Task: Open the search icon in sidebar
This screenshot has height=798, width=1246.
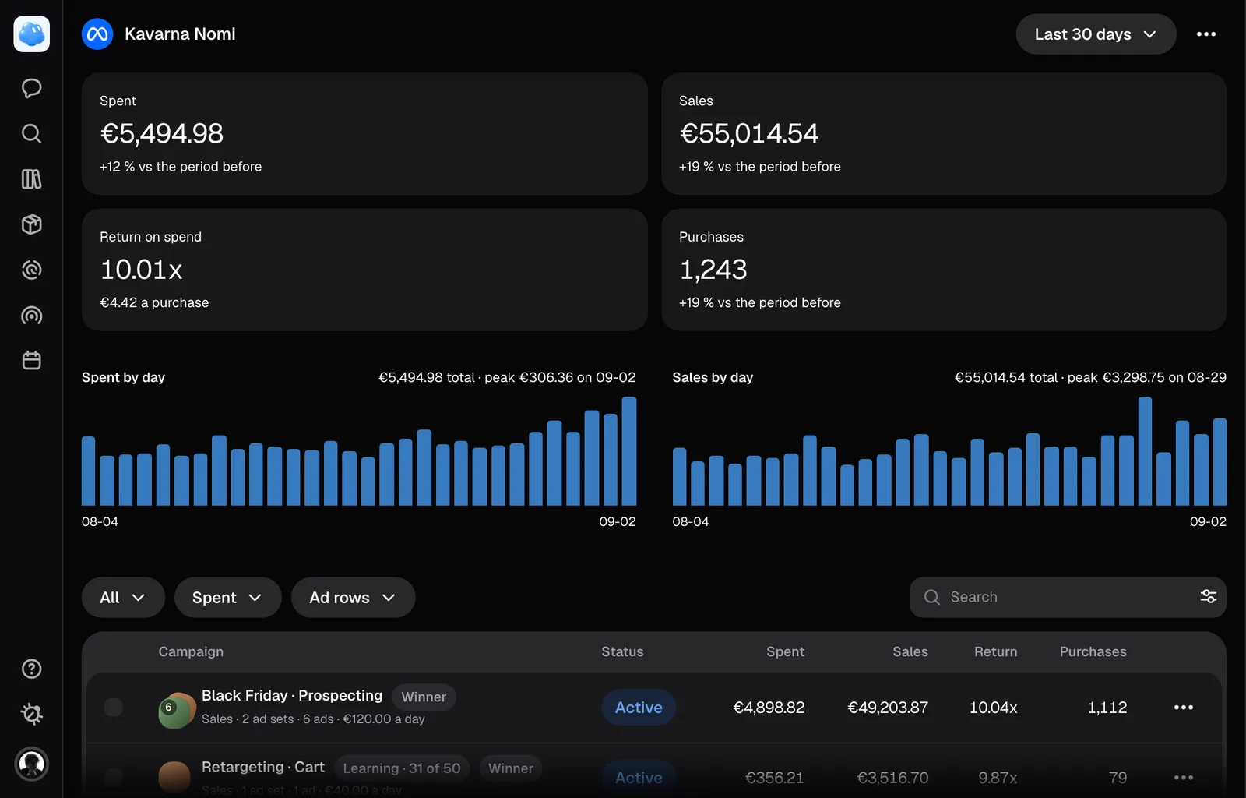Action: point(32,133)
